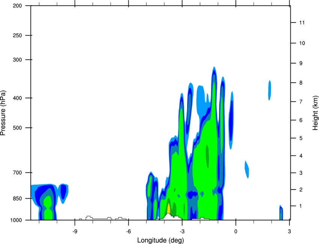Click the 300 pressure tick label
This screenshot has width=319, height=244.
18,60
